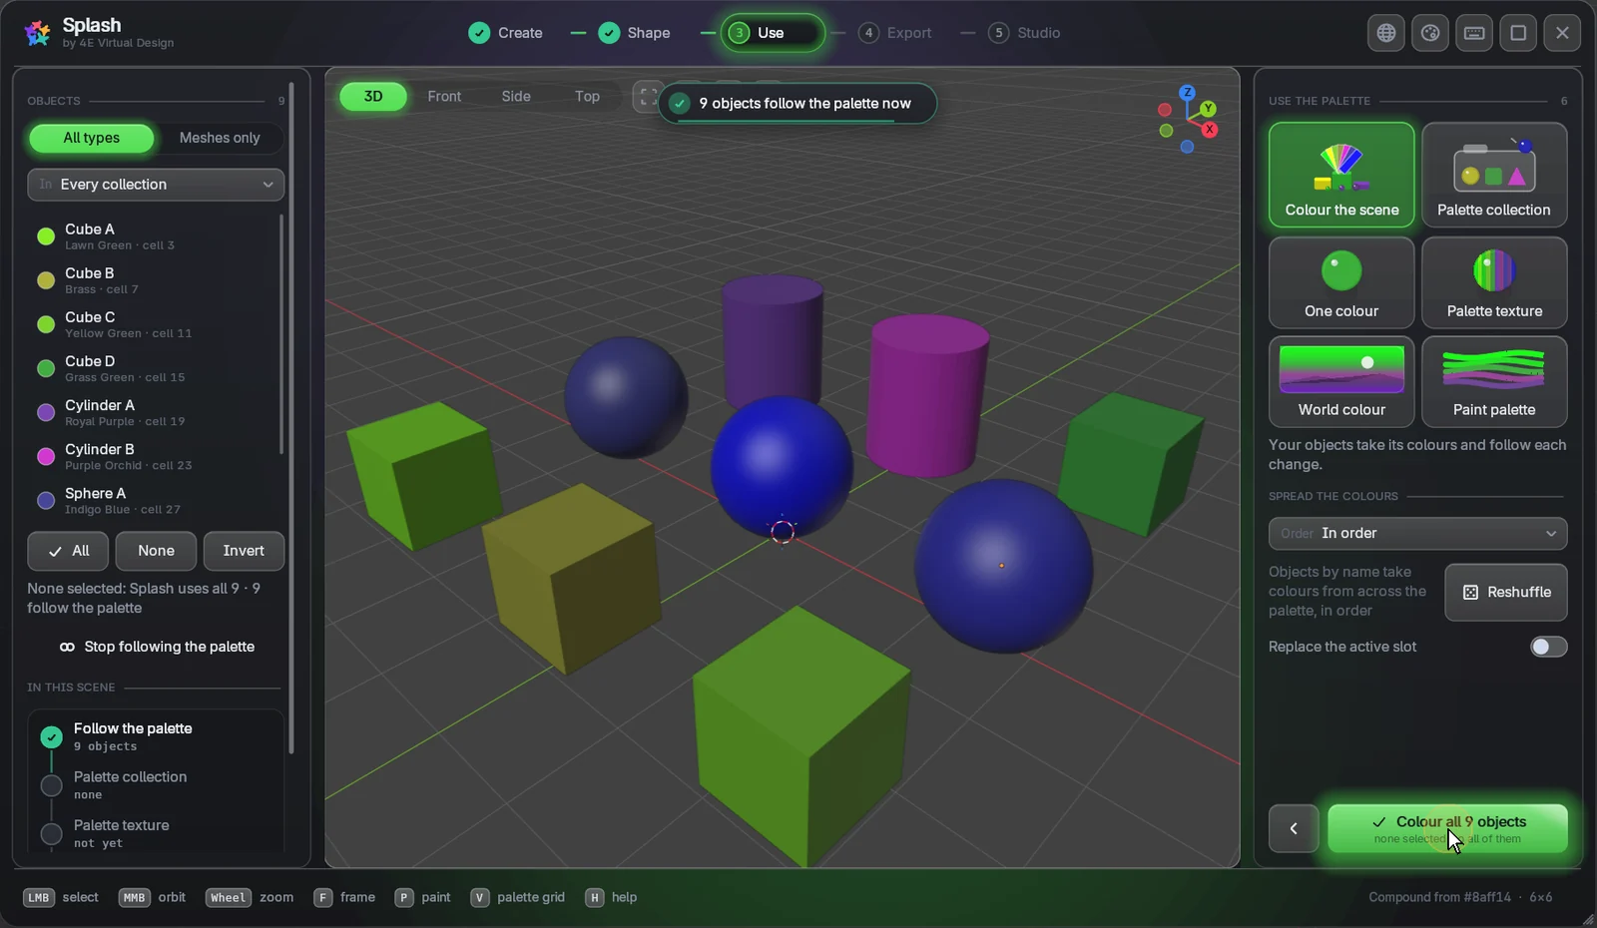Select the Cube C object row
1597x928 pixels.
[153, 324]
